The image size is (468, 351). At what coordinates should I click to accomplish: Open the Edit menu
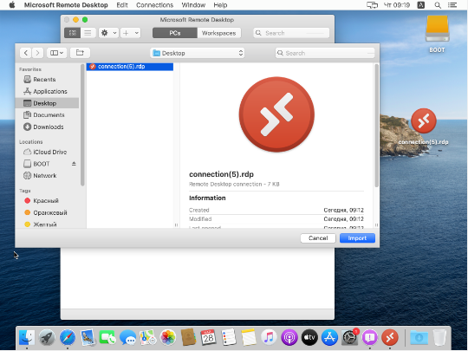122,5
